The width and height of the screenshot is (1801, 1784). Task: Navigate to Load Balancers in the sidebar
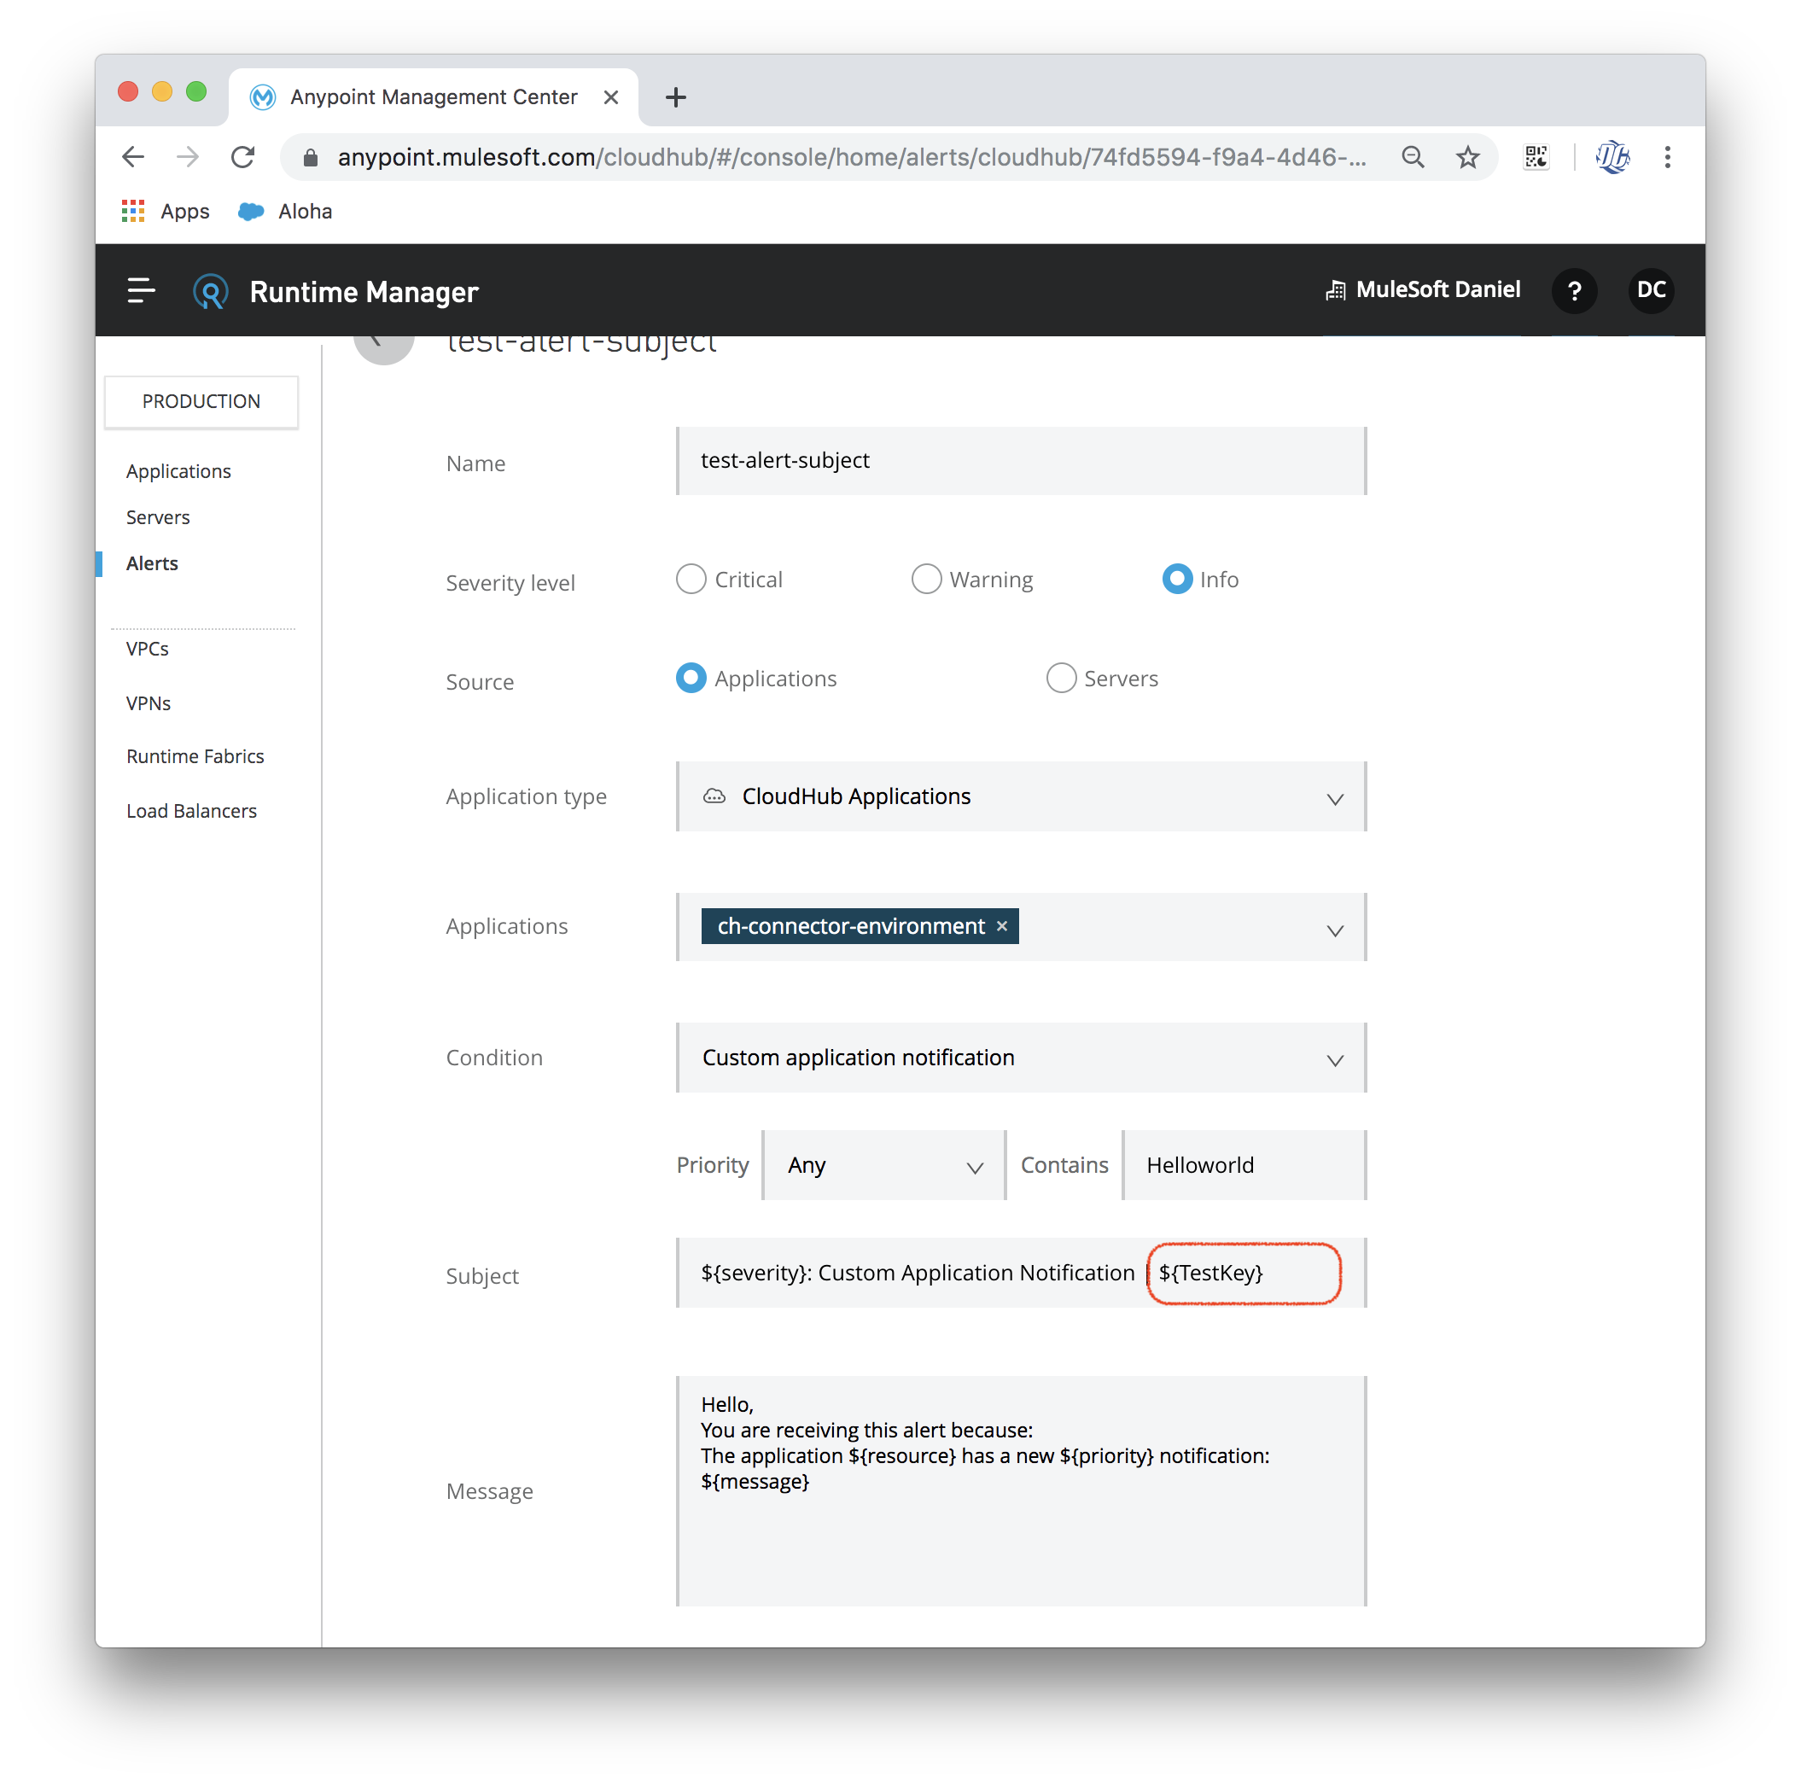pyautogui.click(x=191, y=810)
